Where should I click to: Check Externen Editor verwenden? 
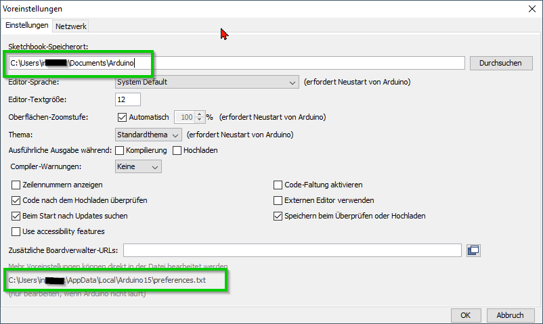pyautogui.click(x=278, y=200)
